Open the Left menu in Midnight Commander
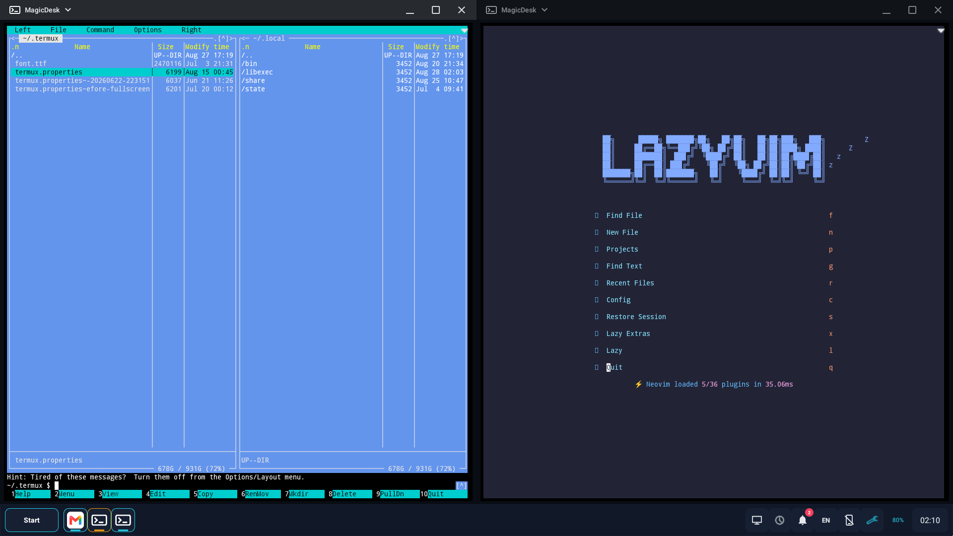This screenshot has height=536, width=953. [23, 30]
